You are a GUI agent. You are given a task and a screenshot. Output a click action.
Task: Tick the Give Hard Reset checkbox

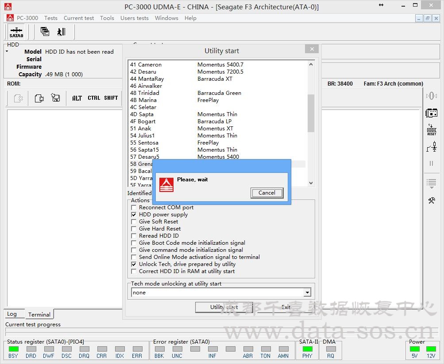[134, 229]
